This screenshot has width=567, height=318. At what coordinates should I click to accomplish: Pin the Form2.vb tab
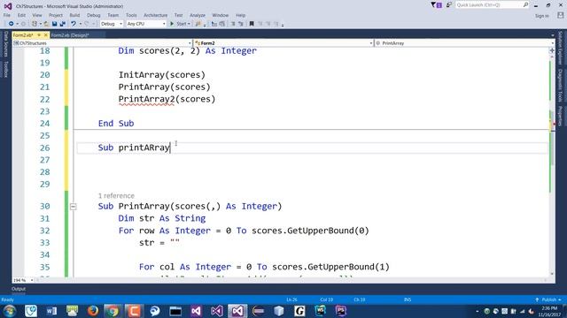[39, 35]
